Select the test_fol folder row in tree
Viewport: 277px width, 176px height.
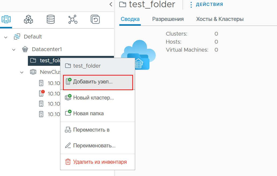44,61
